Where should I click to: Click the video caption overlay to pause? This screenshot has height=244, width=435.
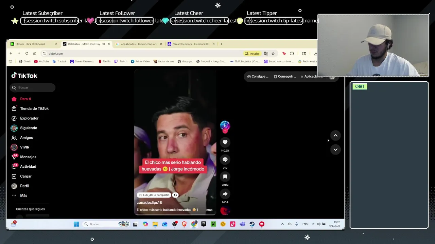coord(173,166)
